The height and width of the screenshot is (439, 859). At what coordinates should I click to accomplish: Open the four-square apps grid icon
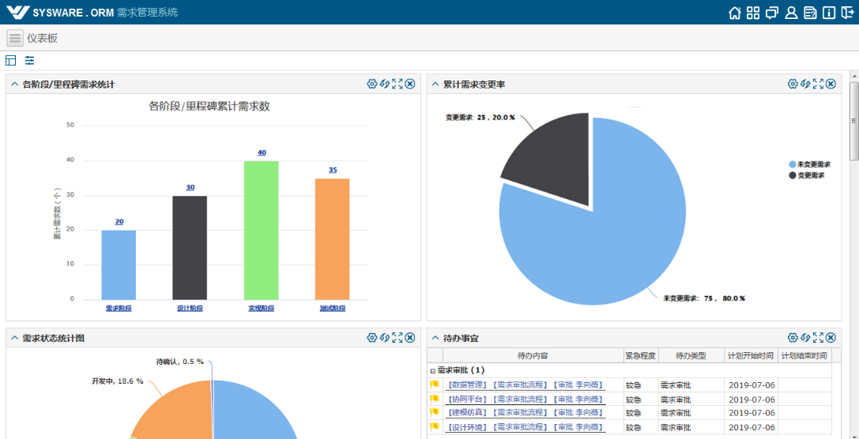753,13
